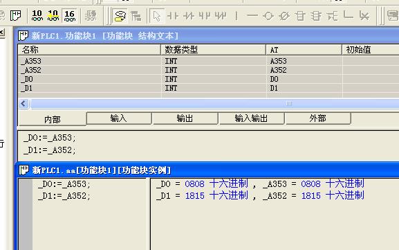Insert a new closed coil
The height and width of the screenshot is (250, 399).
click(x=284, y=16)
